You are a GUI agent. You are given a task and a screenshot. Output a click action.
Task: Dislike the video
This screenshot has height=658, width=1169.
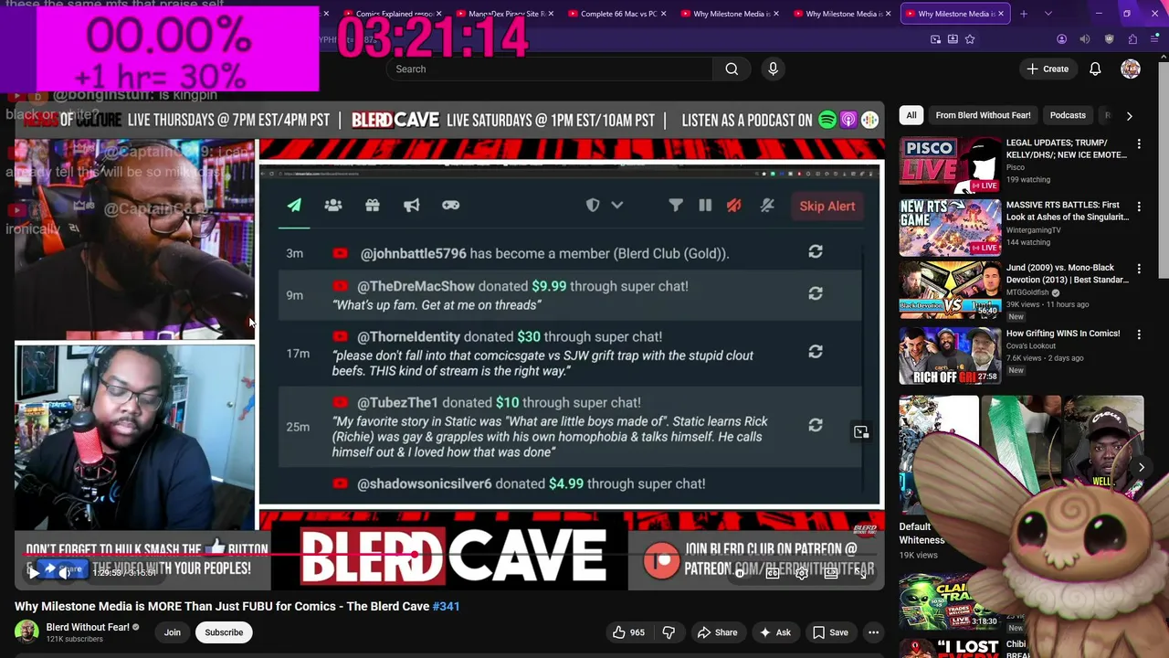(669, 632)
